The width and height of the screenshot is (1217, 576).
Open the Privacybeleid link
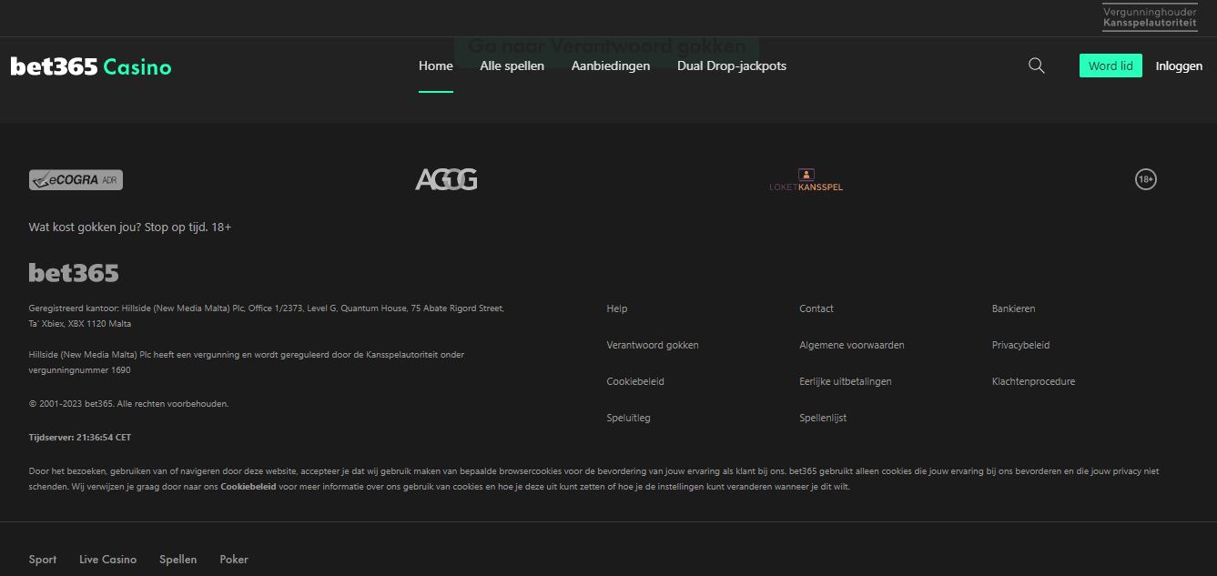1020,345
